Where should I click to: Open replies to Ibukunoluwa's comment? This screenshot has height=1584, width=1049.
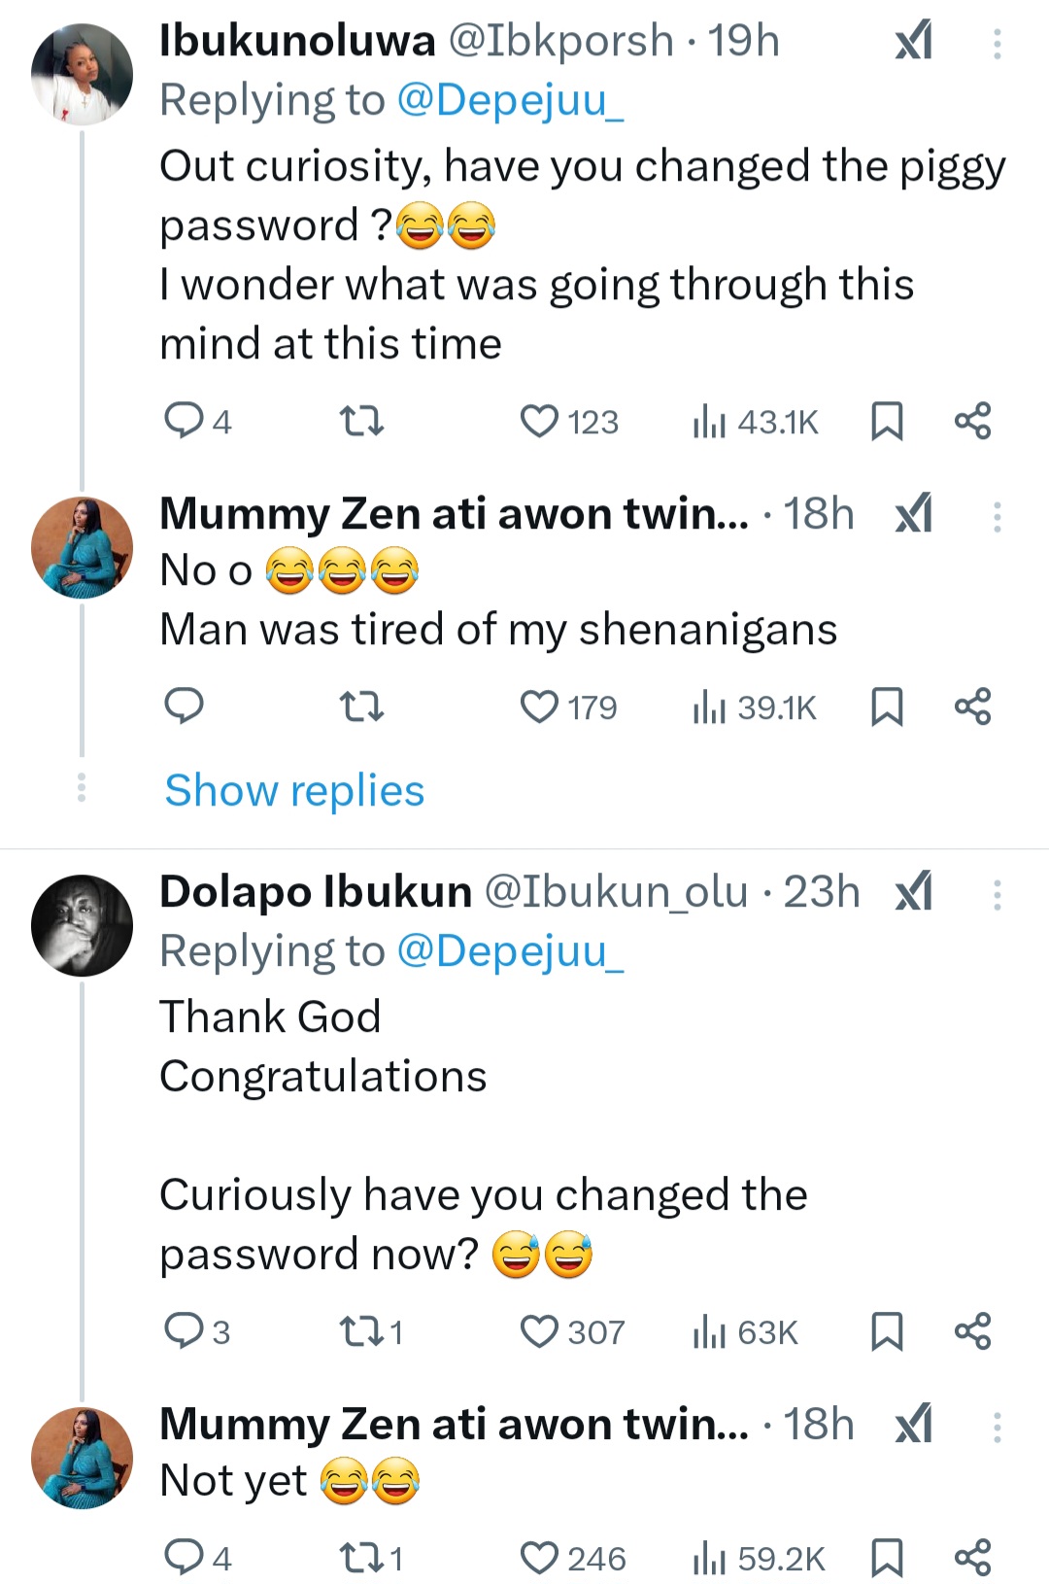pos(184,422)
